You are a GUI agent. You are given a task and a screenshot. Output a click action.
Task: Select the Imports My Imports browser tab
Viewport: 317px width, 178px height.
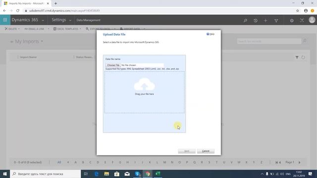point(26,3)
